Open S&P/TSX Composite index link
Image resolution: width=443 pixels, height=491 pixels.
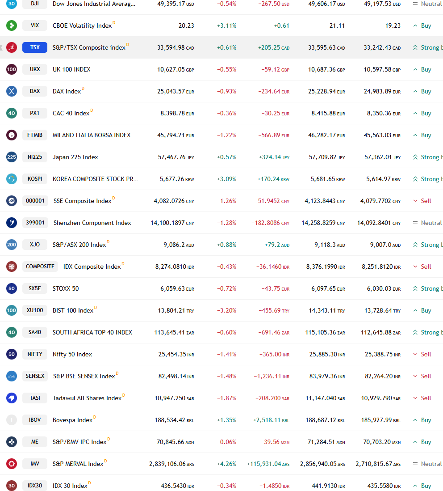[x=89, y=47]
